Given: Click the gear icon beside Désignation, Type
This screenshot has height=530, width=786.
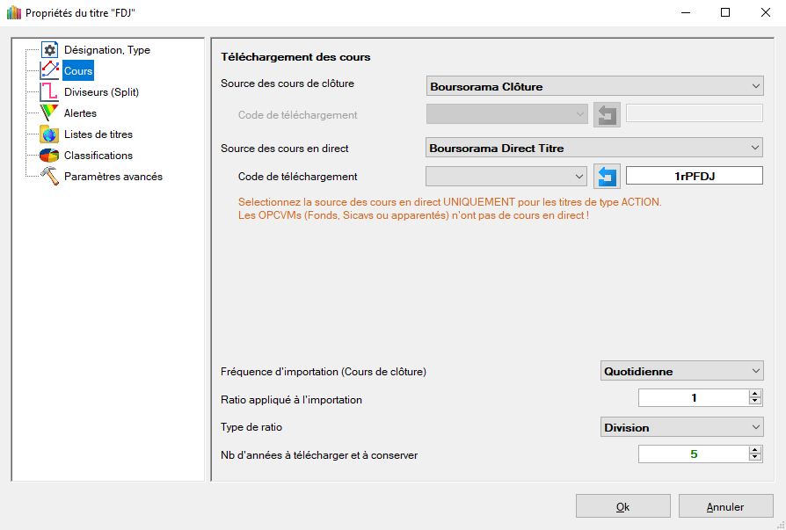Looking at the screenshot, I should 50,50.
